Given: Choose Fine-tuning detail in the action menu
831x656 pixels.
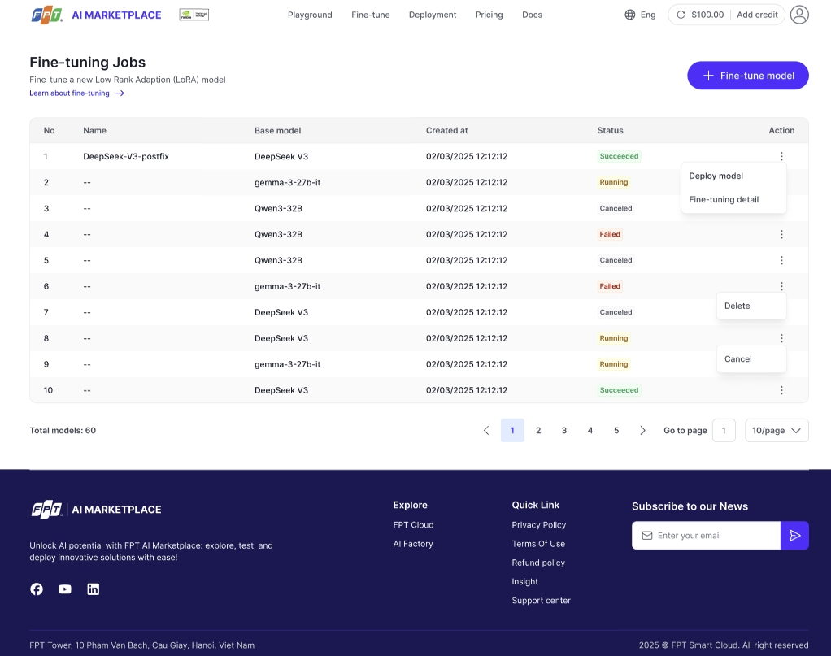Looking at the screenshot, I should pyautogui.click(x=724, y=199).
